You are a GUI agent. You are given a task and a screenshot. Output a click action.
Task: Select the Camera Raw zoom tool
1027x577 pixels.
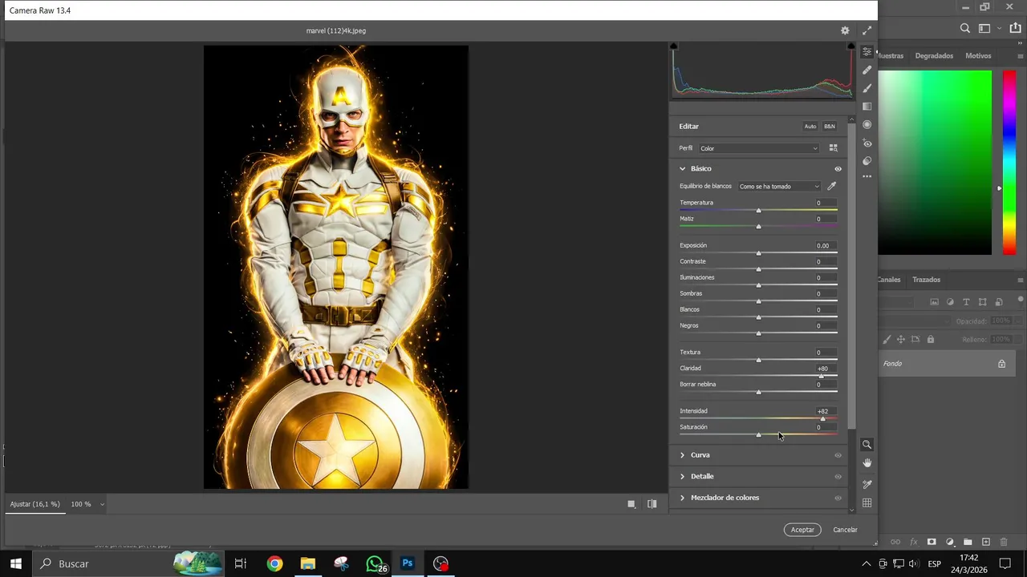(x=867, y=444)
